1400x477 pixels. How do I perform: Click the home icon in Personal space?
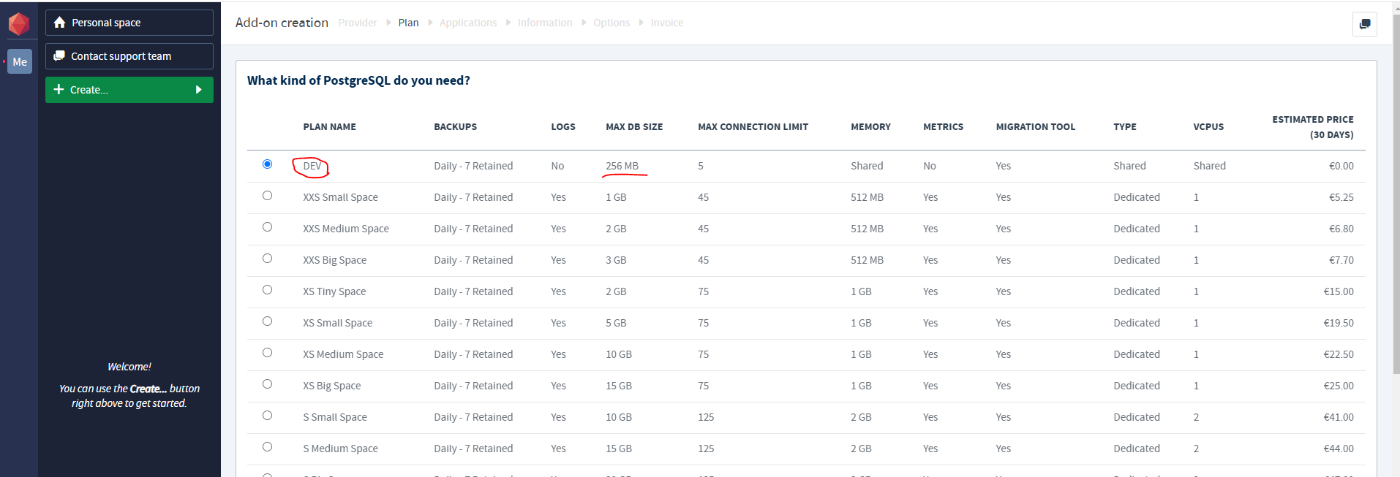pyautogui.click(x=59, y=23)
